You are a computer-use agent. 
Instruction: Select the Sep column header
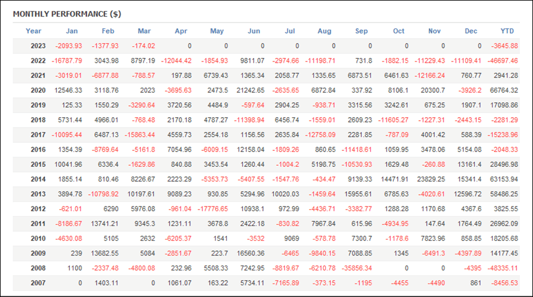(x=361, y=31)
